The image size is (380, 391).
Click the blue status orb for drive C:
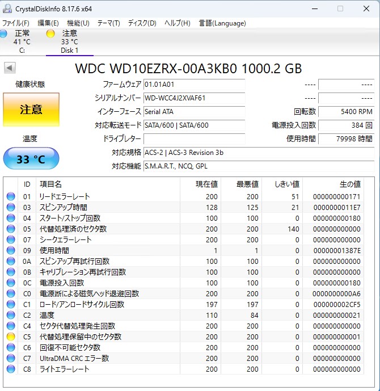(3, 33)
